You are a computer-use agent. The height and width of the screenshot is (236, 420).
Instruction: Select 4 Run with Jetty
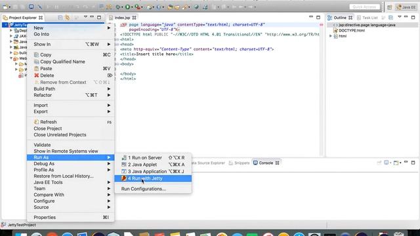pyautogui.click(x=153, y=178)
